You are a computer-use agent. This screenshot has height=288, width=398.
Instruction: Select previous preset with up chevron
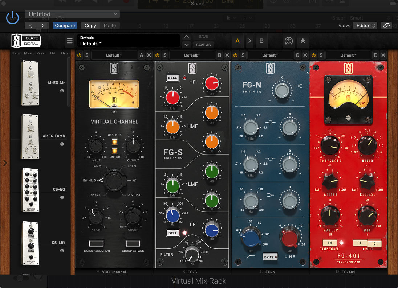pos(187,37)
